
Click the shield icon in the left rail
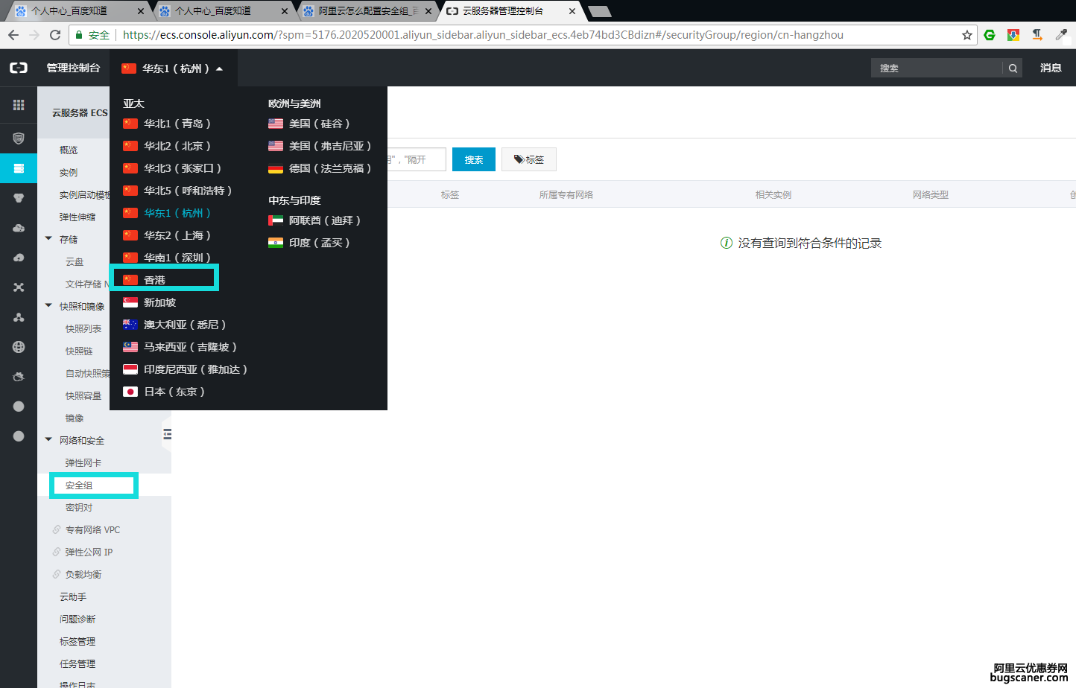pos(19,138)
